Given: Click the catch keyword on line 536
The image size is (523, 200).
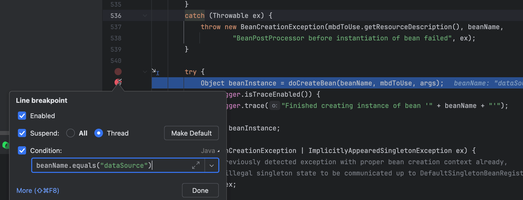Looking at the screenshot, I should [x=195, y=16].
